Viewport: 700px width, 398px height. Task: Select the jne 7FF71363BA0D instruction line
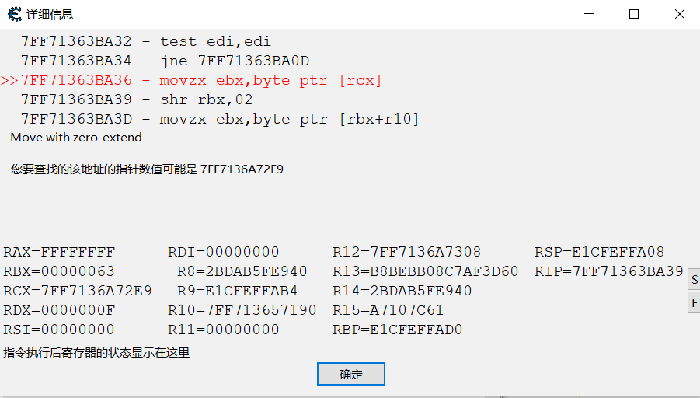click(165, 61)
